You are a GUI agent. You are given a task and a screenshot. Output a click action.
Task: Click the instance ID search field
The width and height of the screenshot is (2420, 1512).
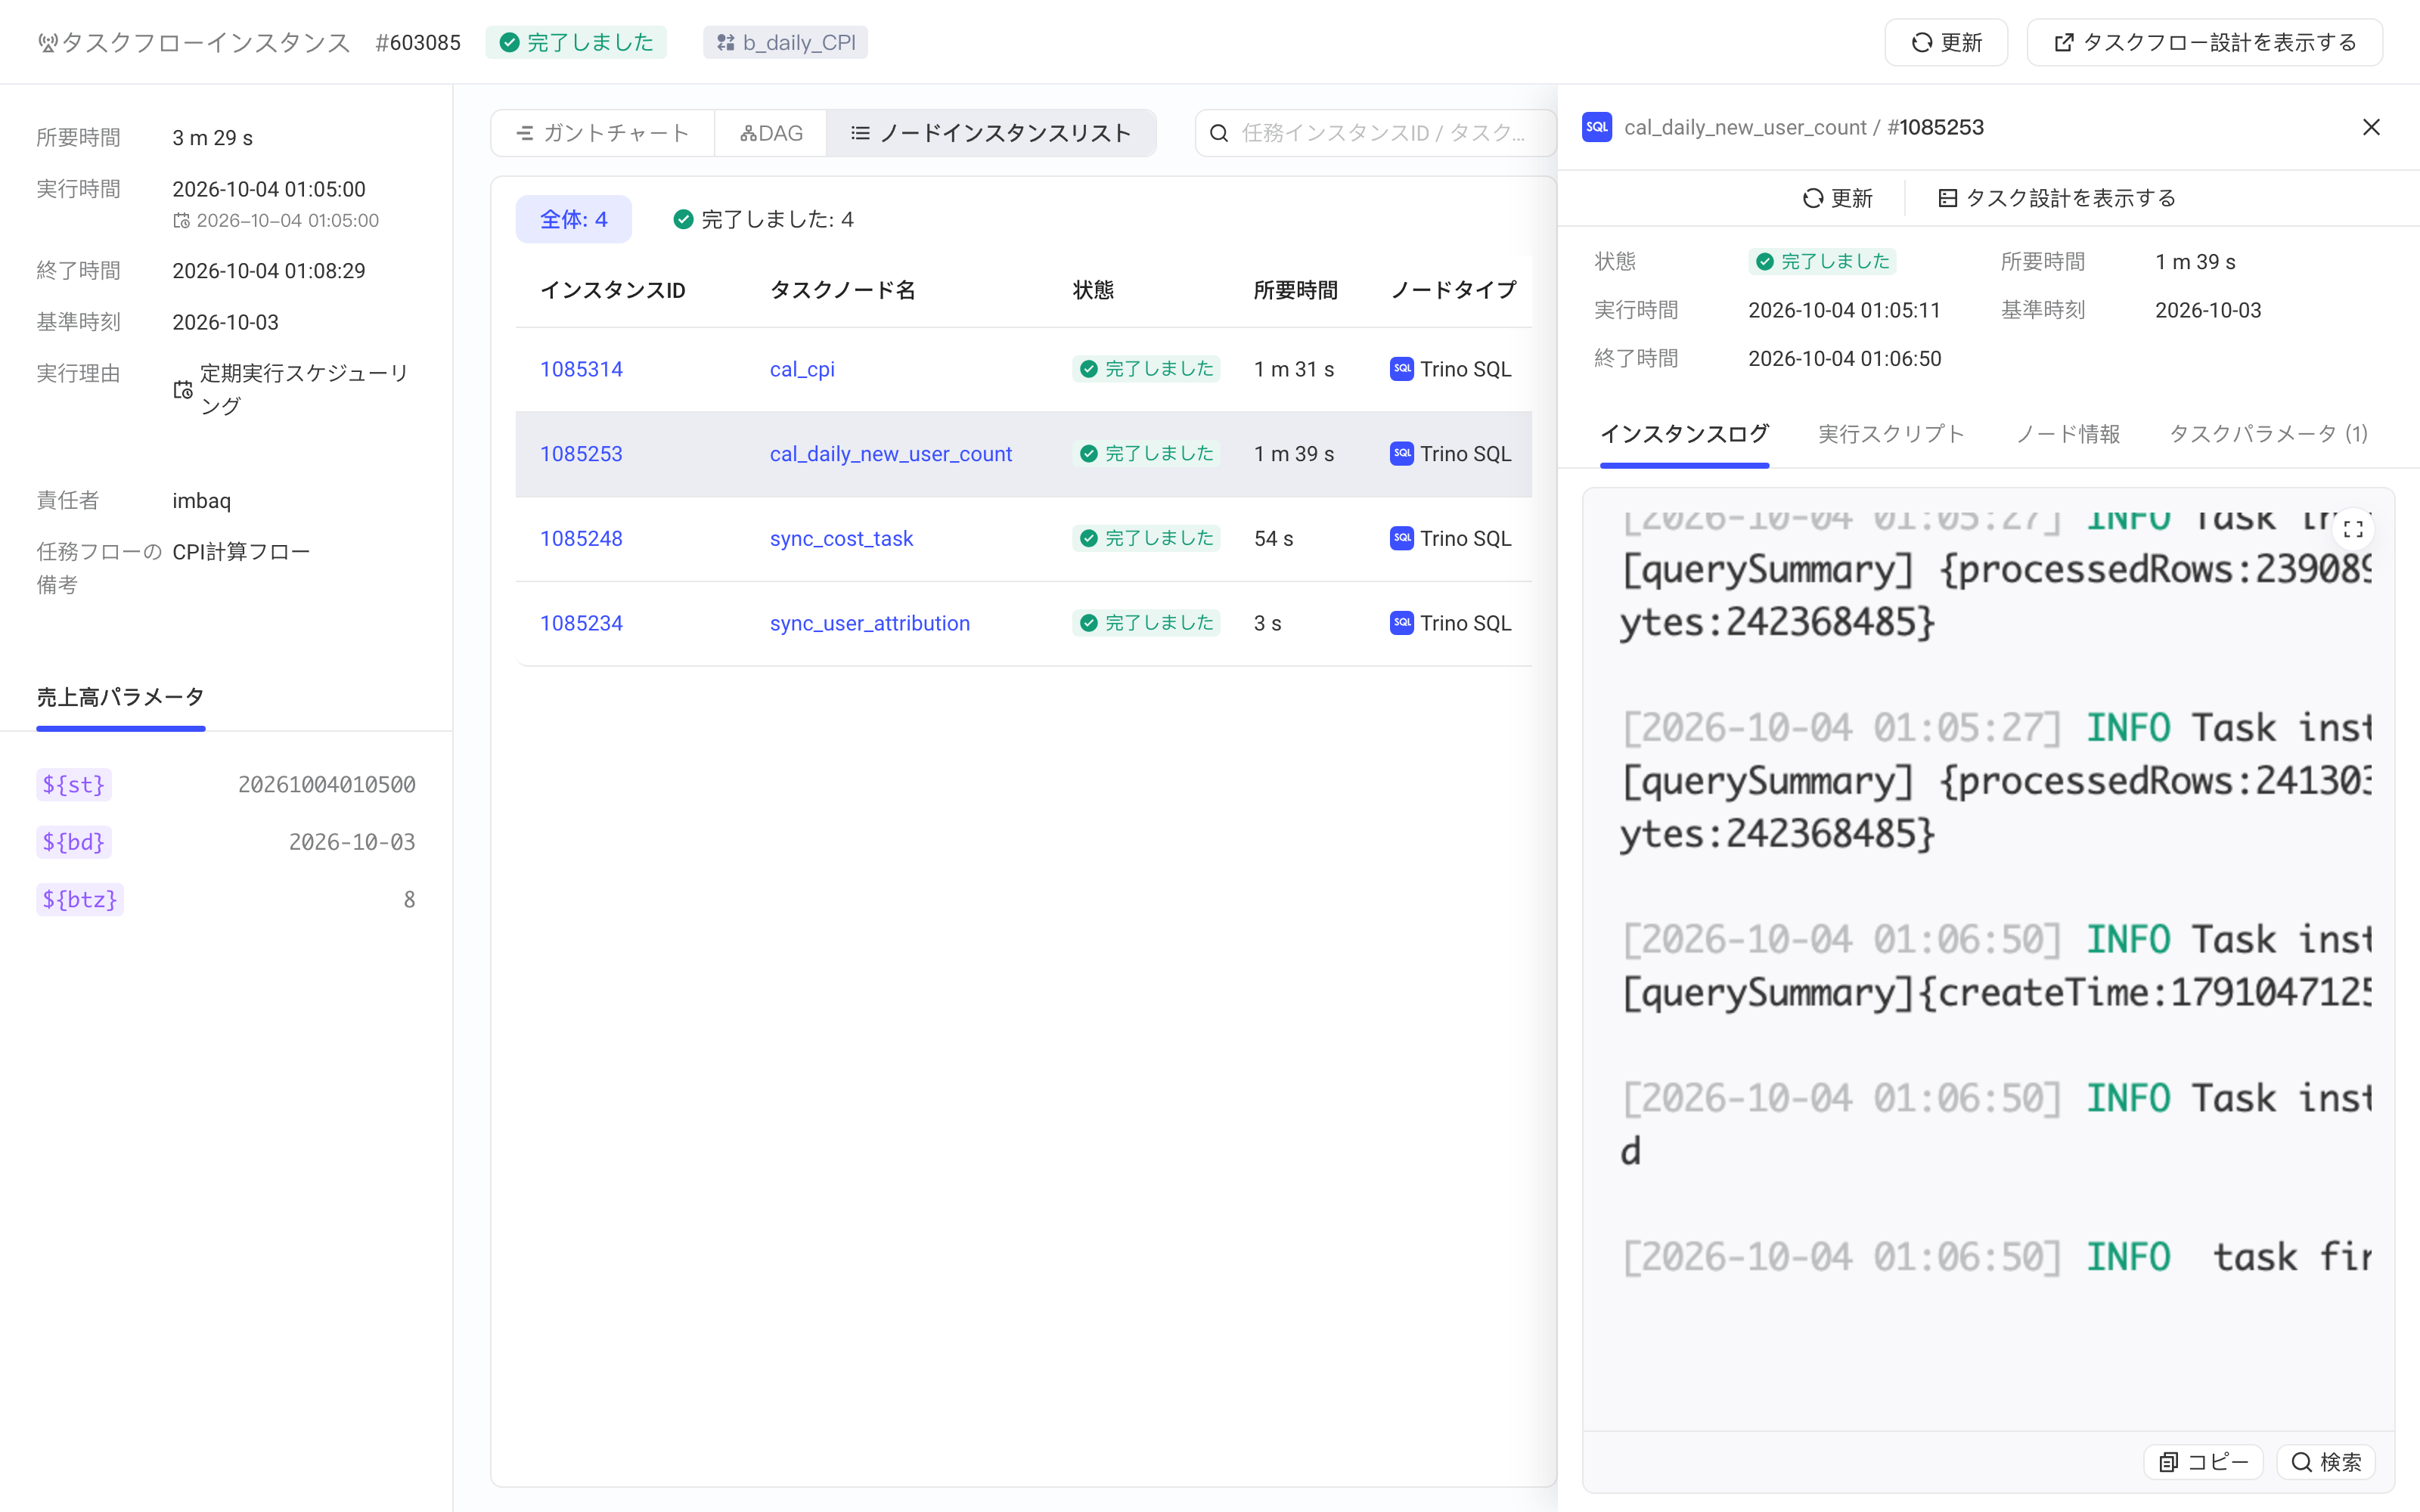(1376, 133)
